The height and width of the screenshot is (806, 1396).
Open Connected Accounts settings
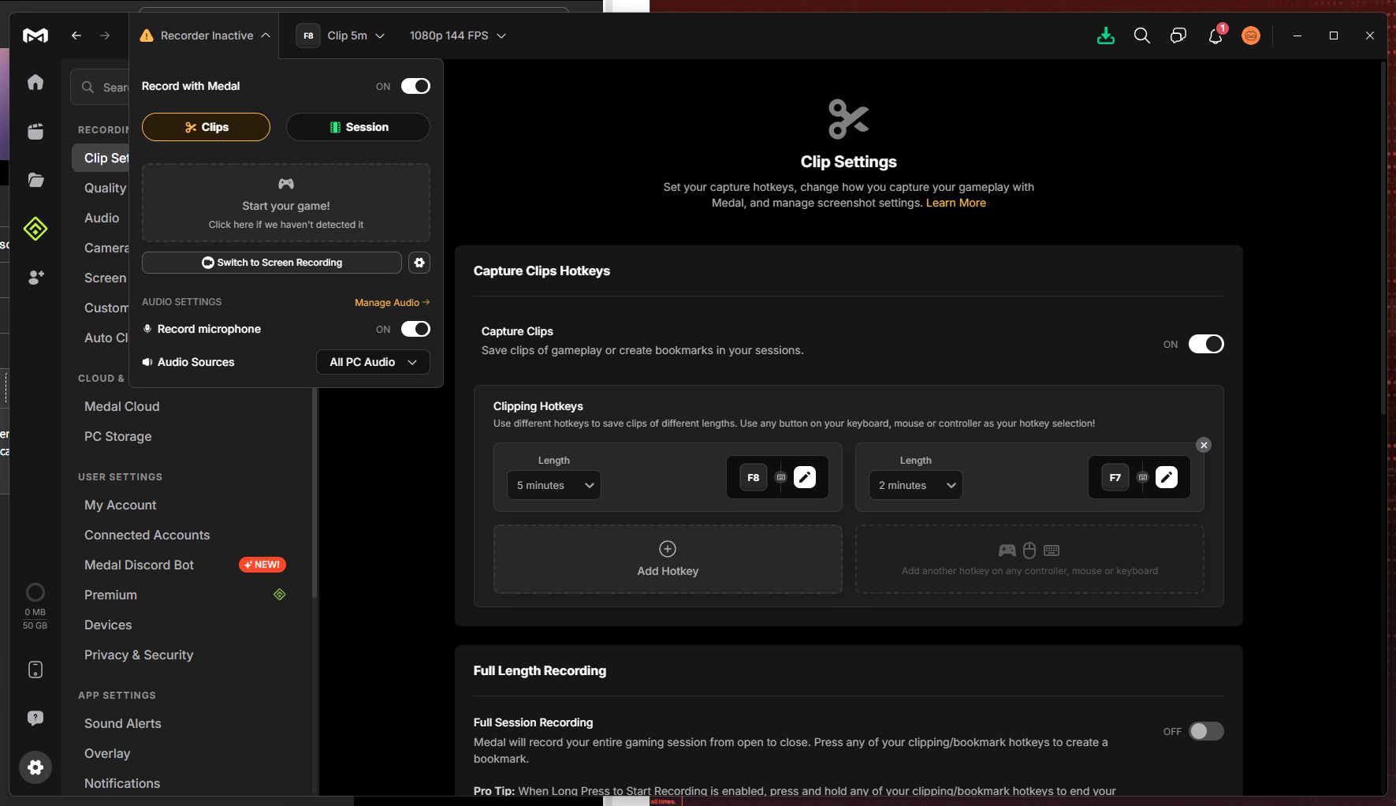pyautogui.click(x=147, y=535)
